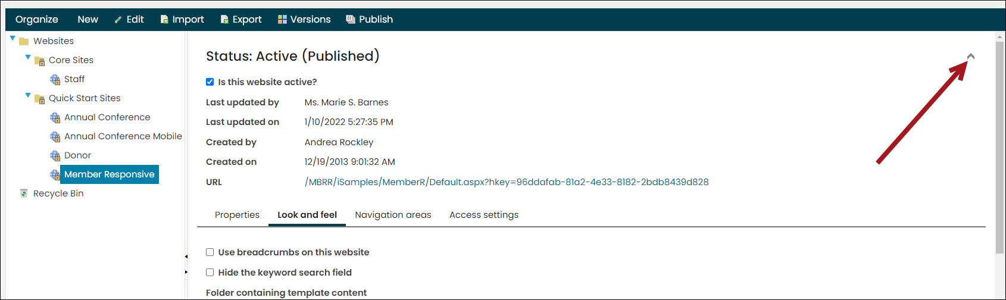Click the Edit pencil icon
Viewport: 1006px width, 300px height.
(118, 20)
